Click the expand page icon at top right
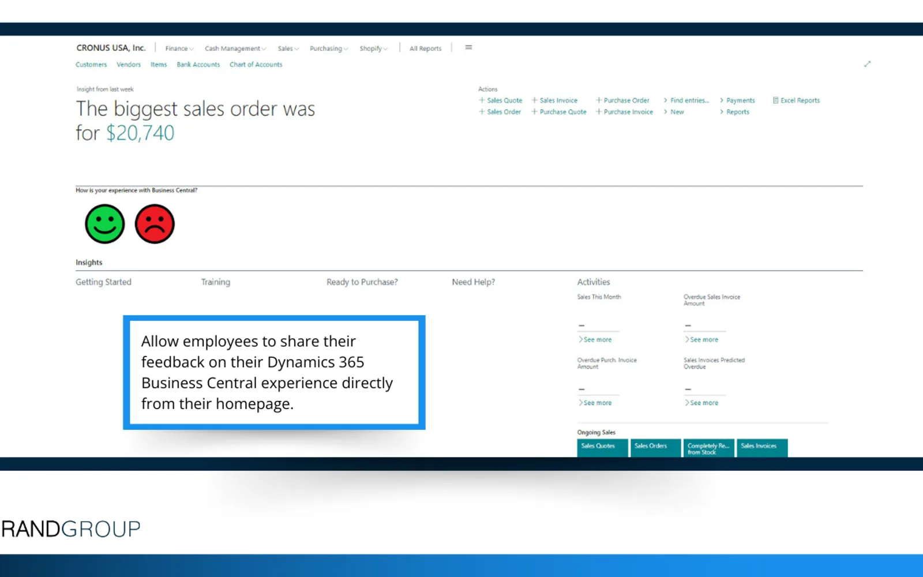This screenshot has height=577, width=923. coord(867,64)
